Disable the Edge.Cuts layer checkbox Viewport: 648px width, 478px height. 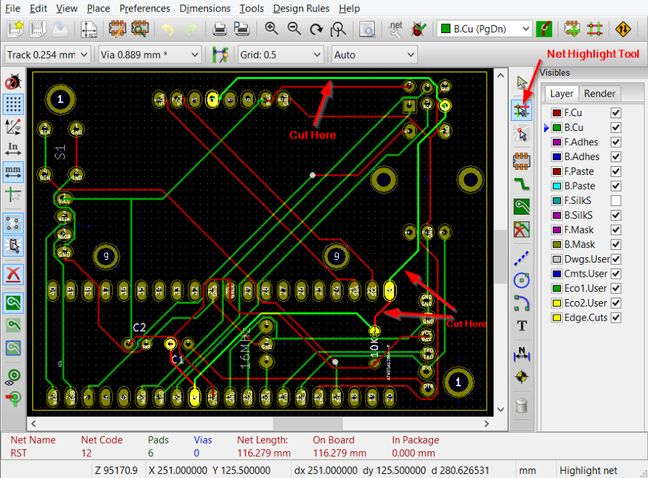click(x=615, y=317)
